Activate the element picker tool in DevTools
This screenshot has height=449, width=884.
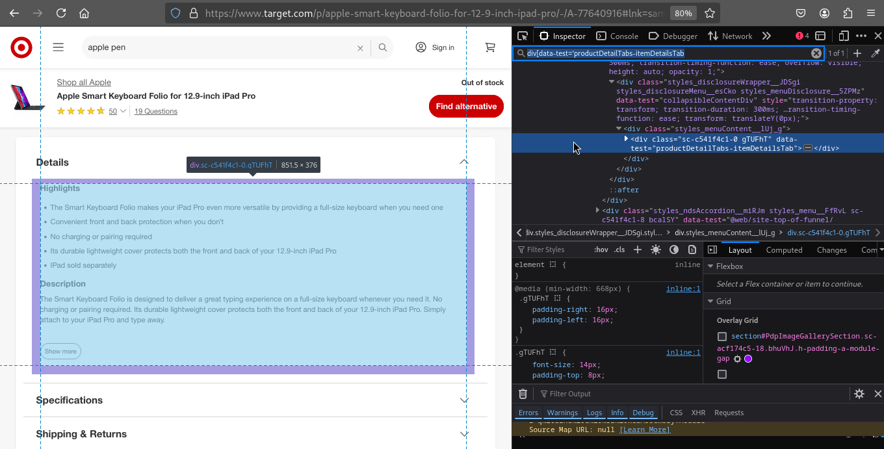click(x=523, y=36)
